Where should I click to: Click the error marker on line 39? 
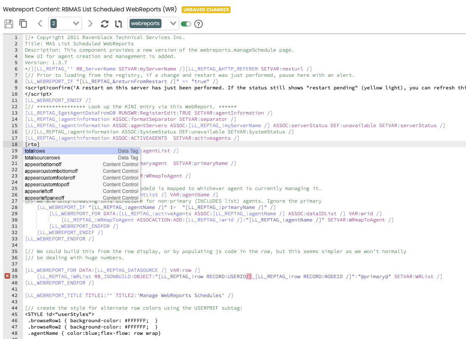point(8,276)
